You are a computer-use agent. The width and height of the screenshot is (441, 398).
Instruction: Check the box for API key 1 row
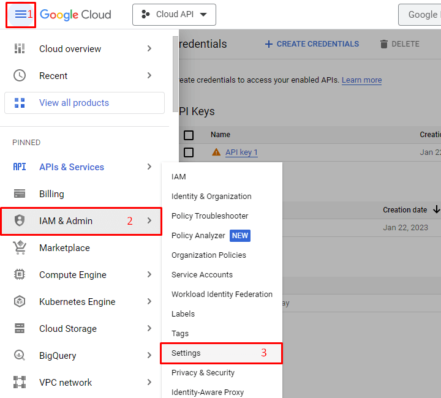coord(189,152)
